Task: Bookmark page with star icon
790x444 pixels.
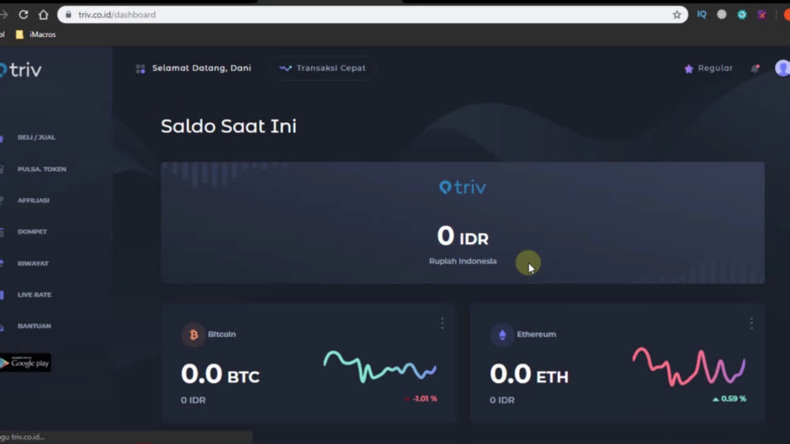Action: [676, 15]
